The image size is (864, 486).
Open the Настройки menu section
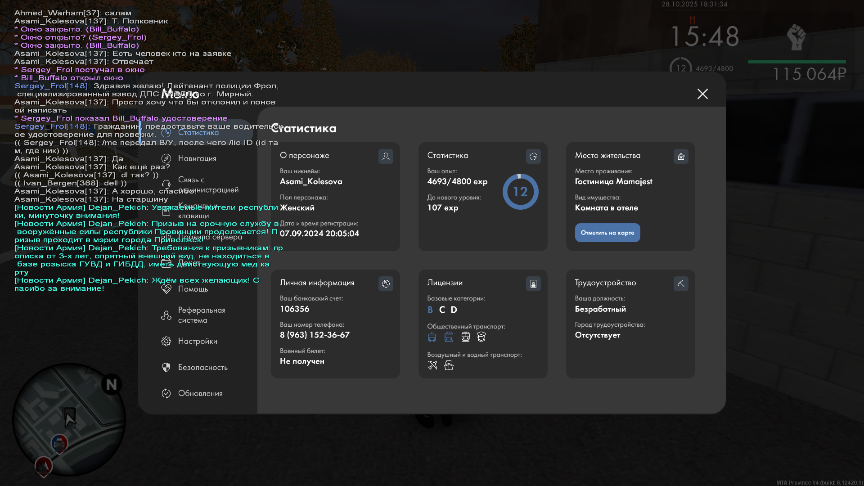197,341
